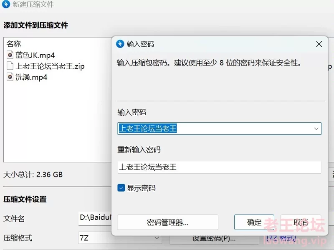Click the 设置密码(P)... button
Viewport: 334px width, 250px height.
pos(214,238)
